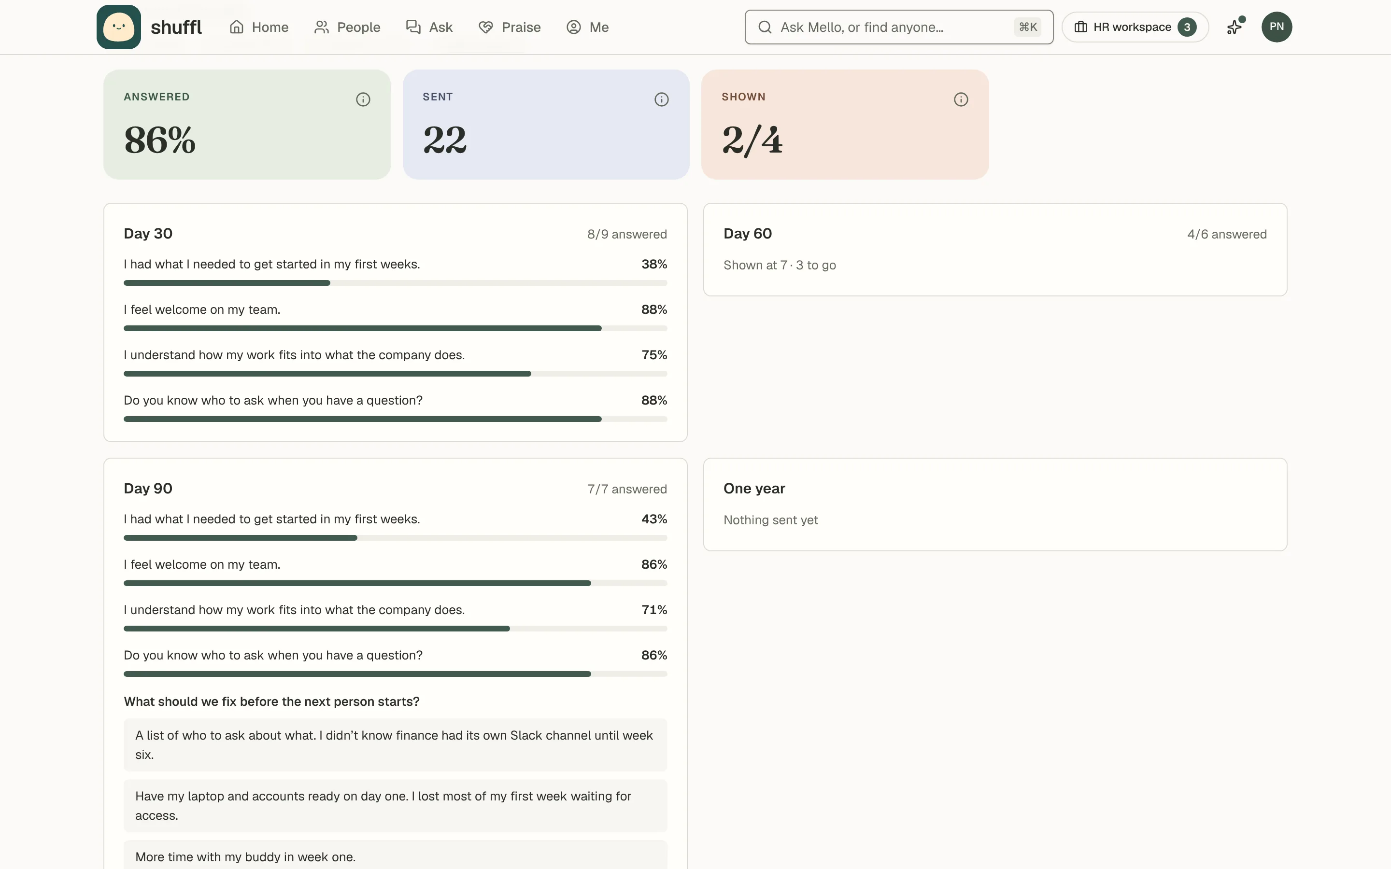This screenshot has height=869, width=1391.
Task: Go to the People section
Action: click(347, 27)
